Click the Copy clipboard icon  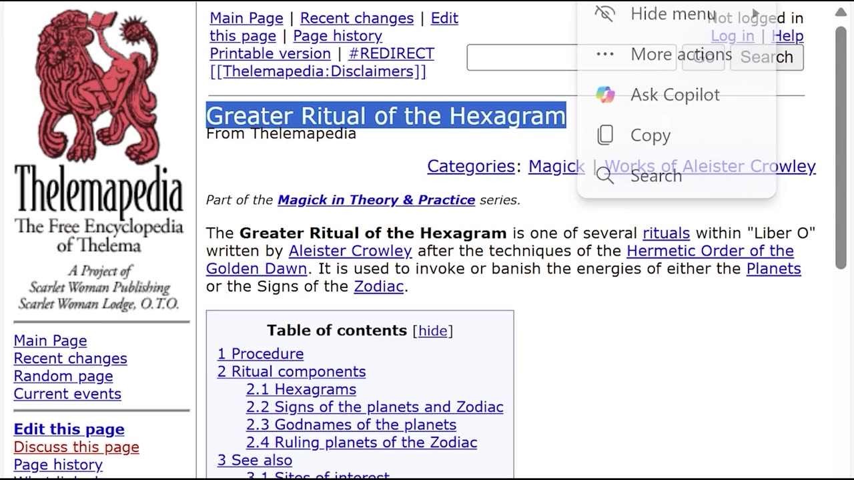coord(605,135)
